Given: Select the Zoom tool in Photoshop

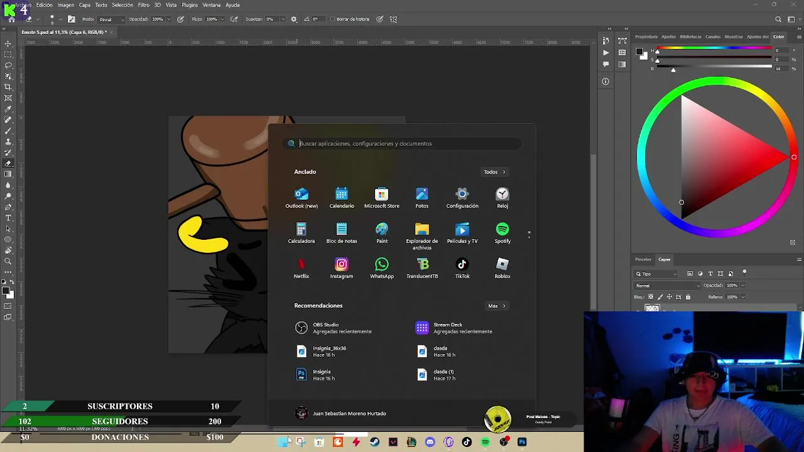Looking at the screenshot, I should tap(8, 261).
